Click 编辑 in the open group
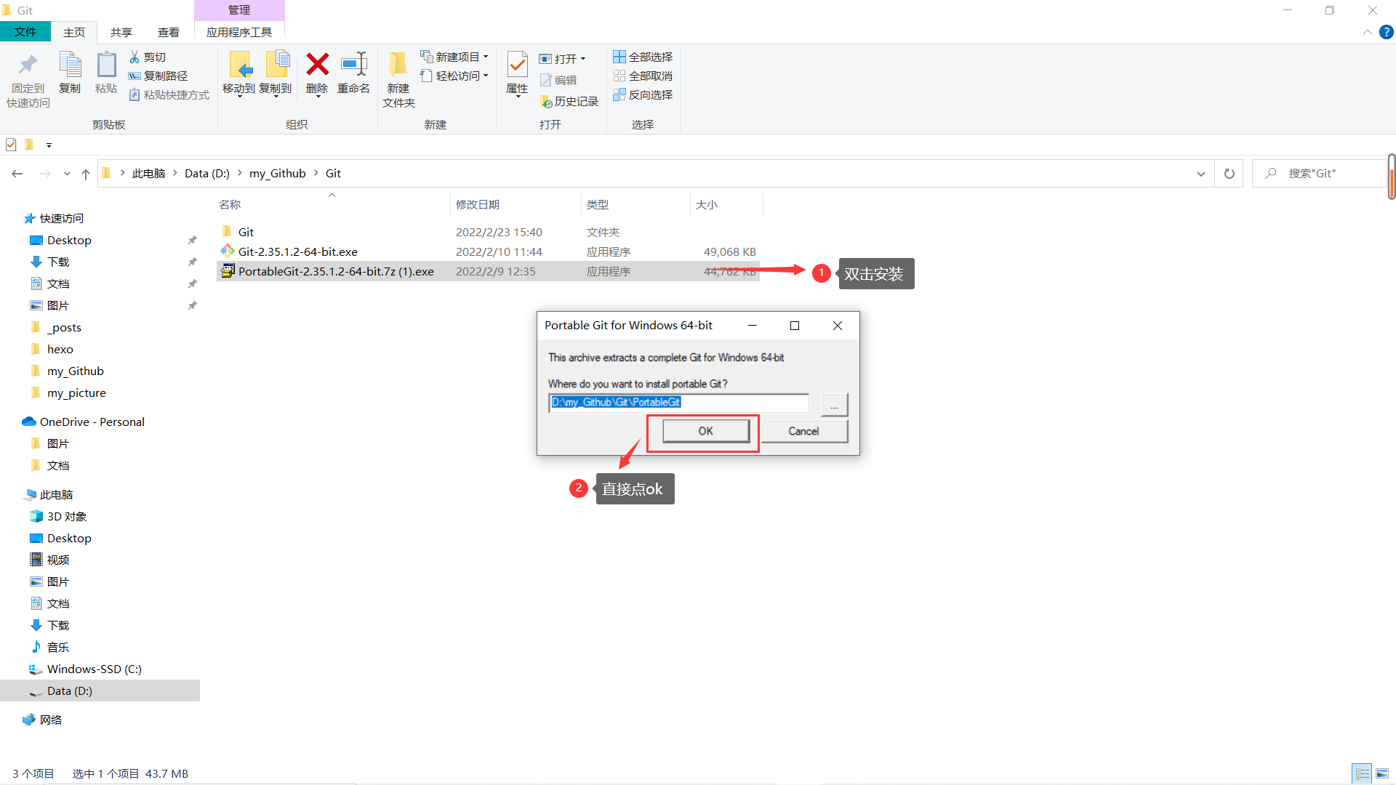 coord(558,80)
